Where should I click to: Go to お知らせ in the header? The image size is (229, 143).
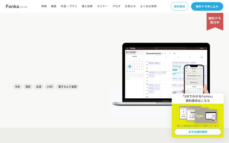tap(130, 6)
